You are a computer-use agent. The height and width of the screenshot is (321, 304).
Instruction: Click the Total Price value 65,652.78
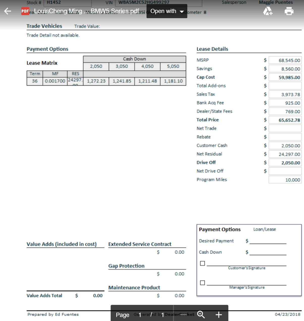285,120
